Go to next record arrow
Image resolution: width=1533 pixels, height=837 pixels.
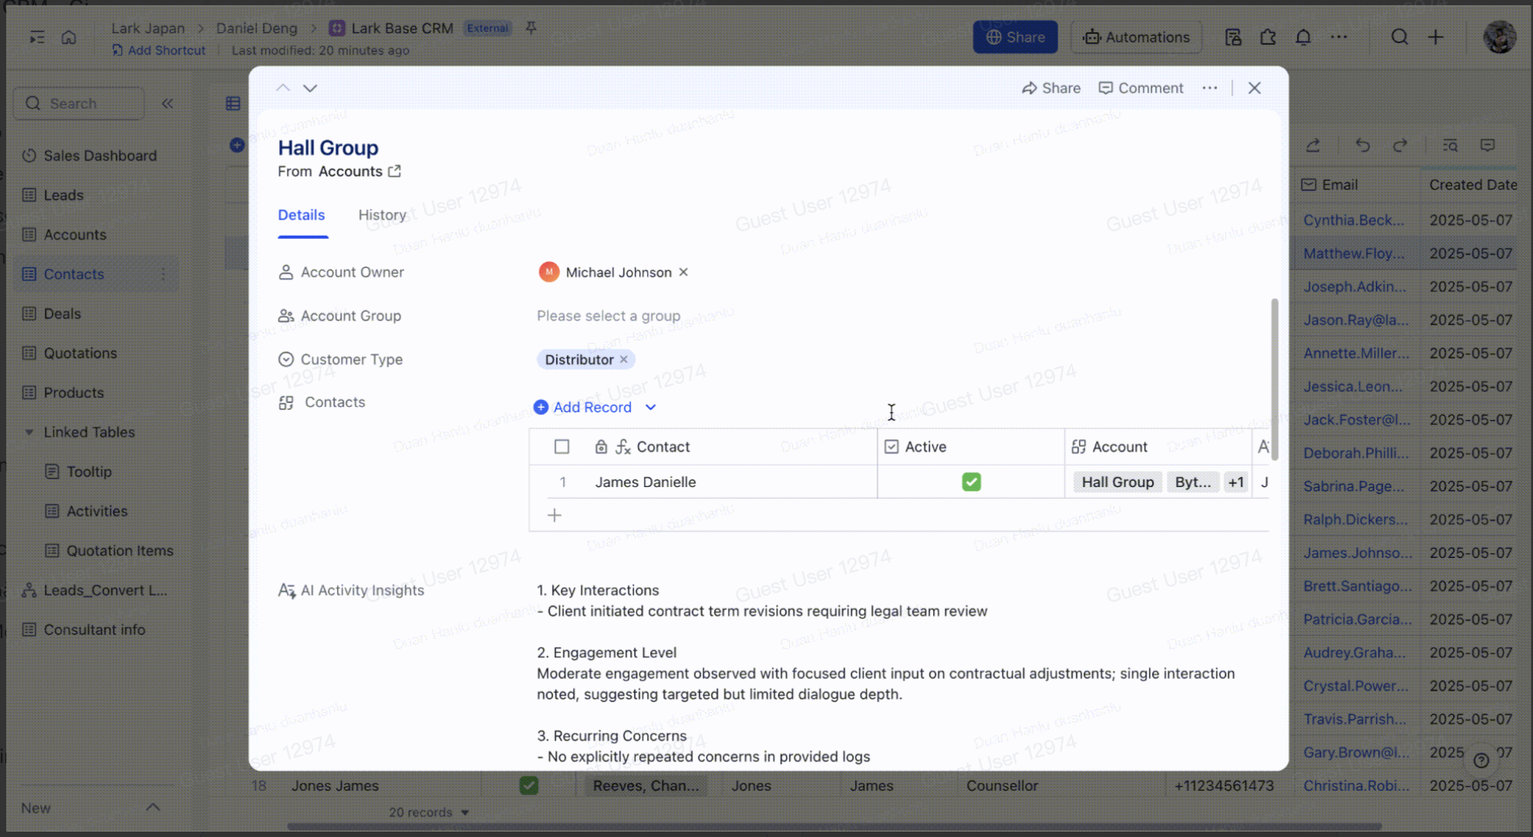pos(310,88)
